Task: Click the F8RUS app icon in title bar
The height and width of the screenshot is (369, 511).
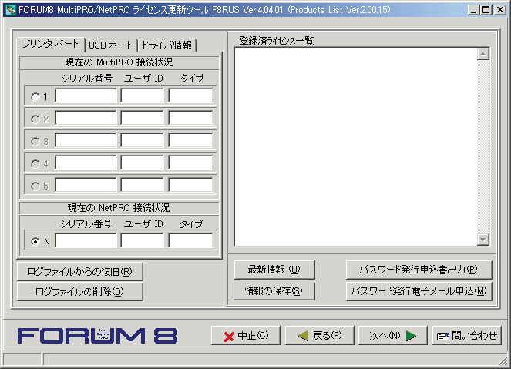Action: pos(11,10)
